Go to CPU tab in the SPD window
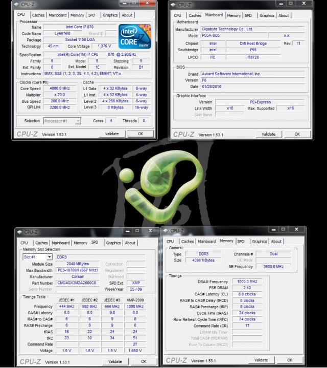The height and width of the screenshot is (368, 327). 24,243
